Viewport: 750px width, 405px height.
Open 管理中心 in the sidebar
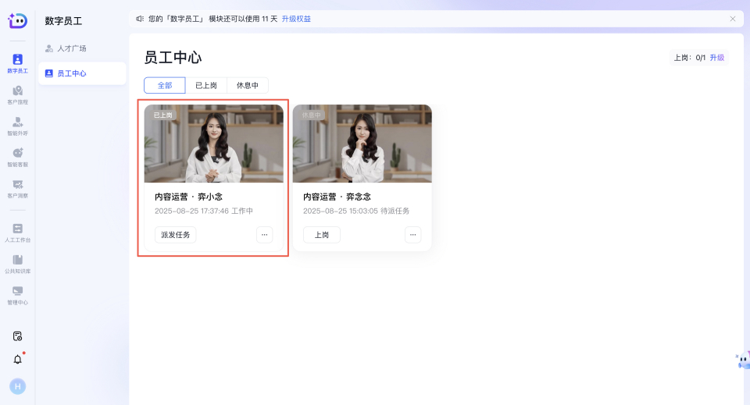[17, 295]
